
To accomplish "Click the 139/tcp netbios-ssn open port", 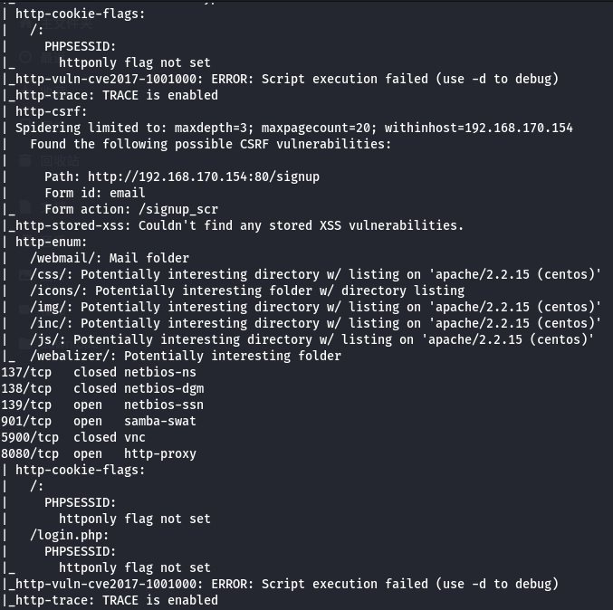I will (101, 405).
